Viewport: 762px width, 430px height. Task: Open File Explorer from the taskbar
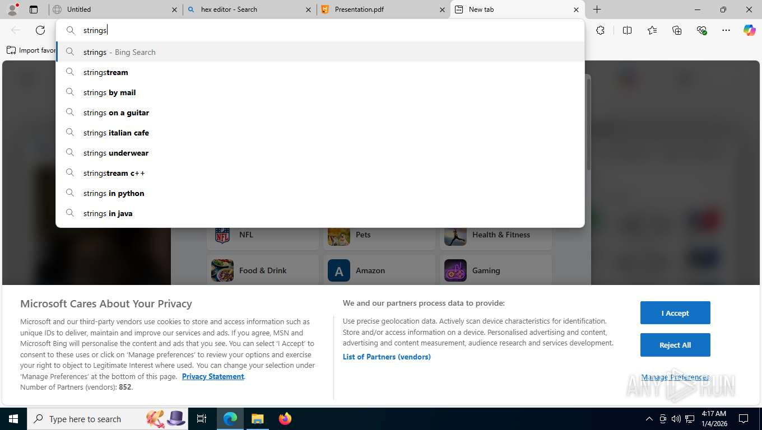pos(257,419)
